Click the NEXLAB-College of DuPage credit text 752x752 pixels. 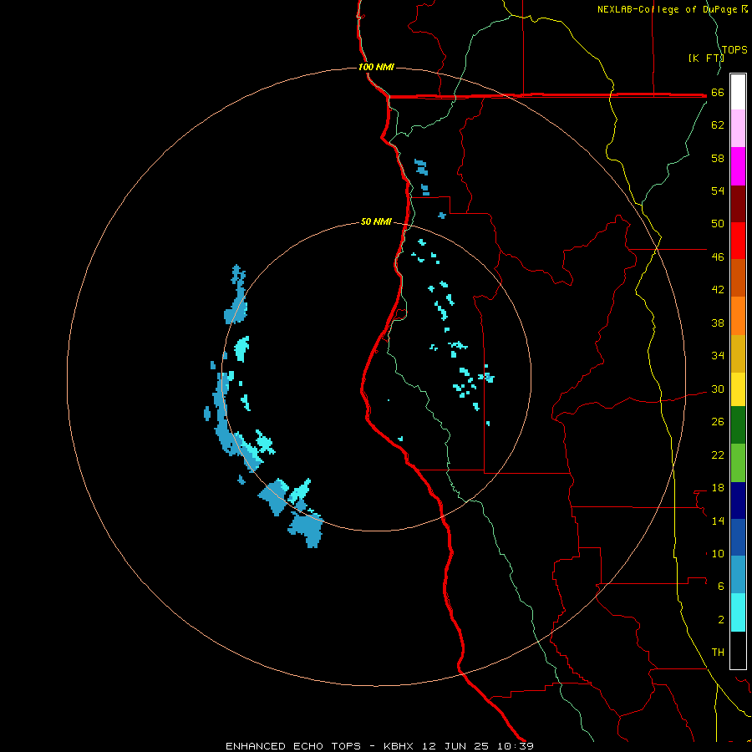672,9
